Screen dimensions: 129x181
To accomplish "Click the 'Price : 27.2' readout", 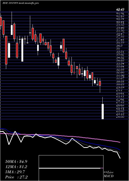I will click(16, 177).
